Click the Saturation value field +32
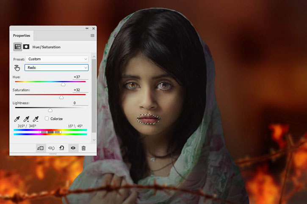The image size is (307, 204). 80,90
